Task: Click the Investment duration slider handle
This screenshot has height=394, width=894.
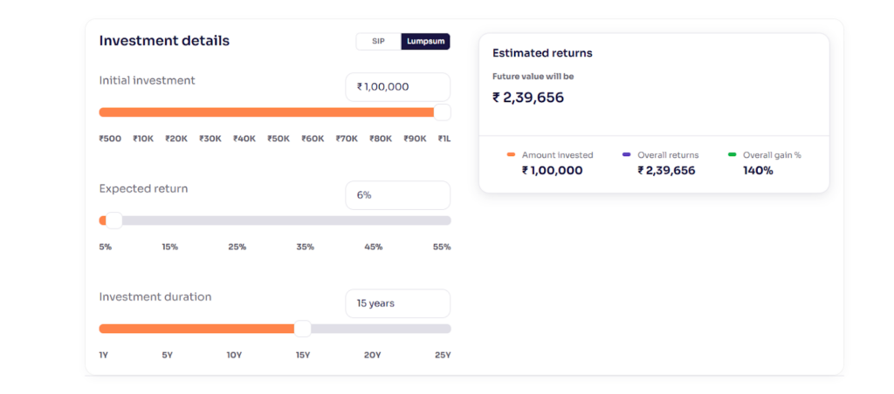Action: [302, 329]
